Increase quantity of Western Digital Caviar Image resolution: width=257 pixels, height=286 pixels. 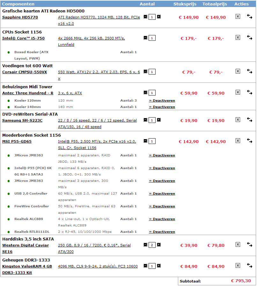(x=159, y=245)
